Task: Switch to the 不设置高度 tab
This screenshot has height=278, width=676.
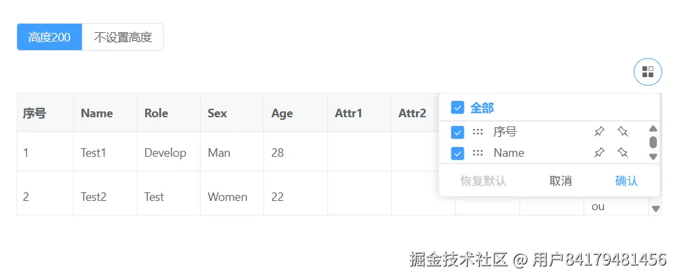Action: pos(123,37)
